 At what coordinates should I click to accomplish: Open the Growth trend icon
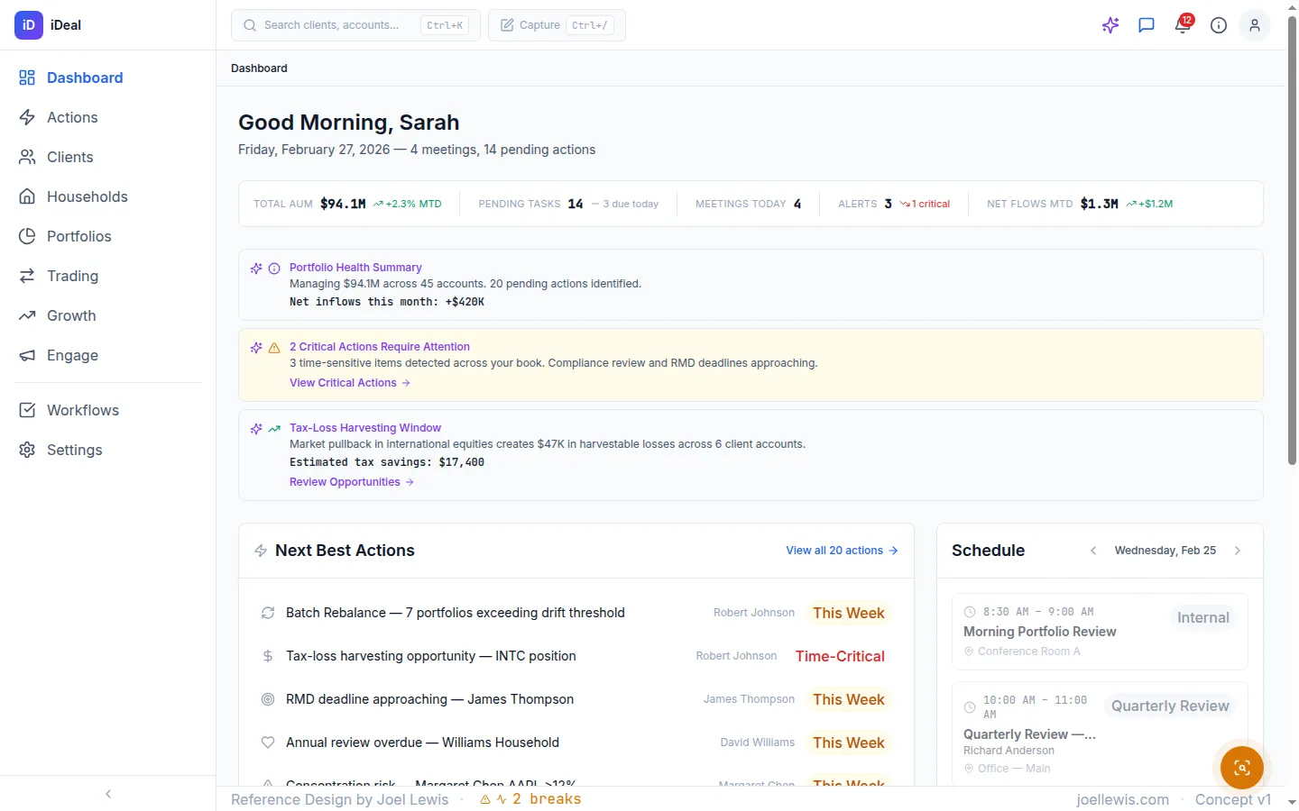pyautogui.click(x=26, y=315)
